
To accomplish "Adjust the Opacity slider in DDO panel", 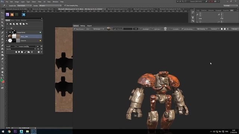I will pos(21,49).
